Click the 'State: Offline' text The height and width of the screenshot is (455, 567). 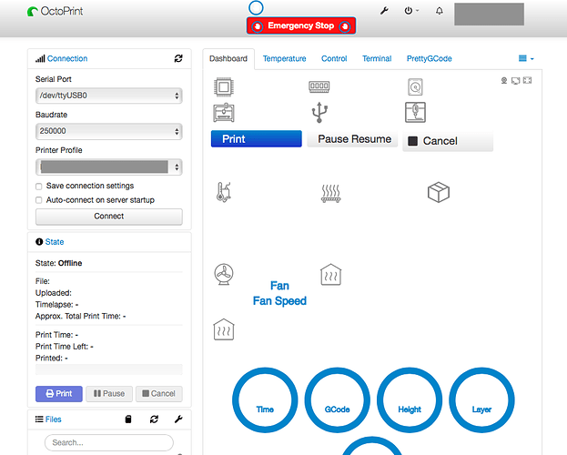[58, 263]
